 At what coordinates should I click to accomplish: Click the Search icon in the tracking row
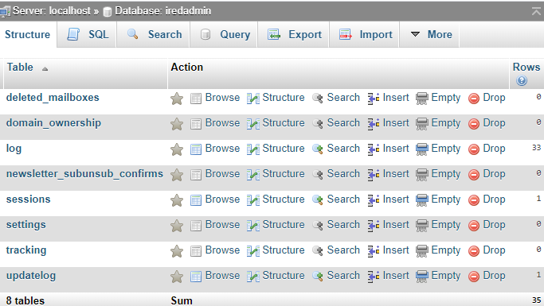318,250
